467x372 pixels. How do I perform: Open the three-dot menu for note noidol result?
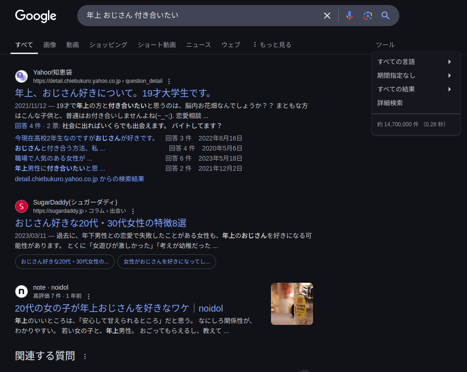pos(89,297)
